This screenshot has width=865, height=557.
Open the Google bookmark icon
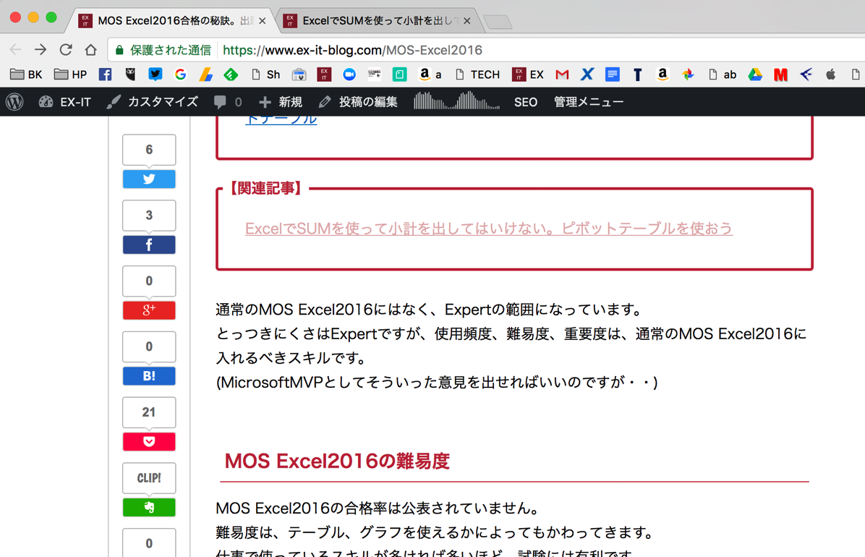[x=180, y=75]
